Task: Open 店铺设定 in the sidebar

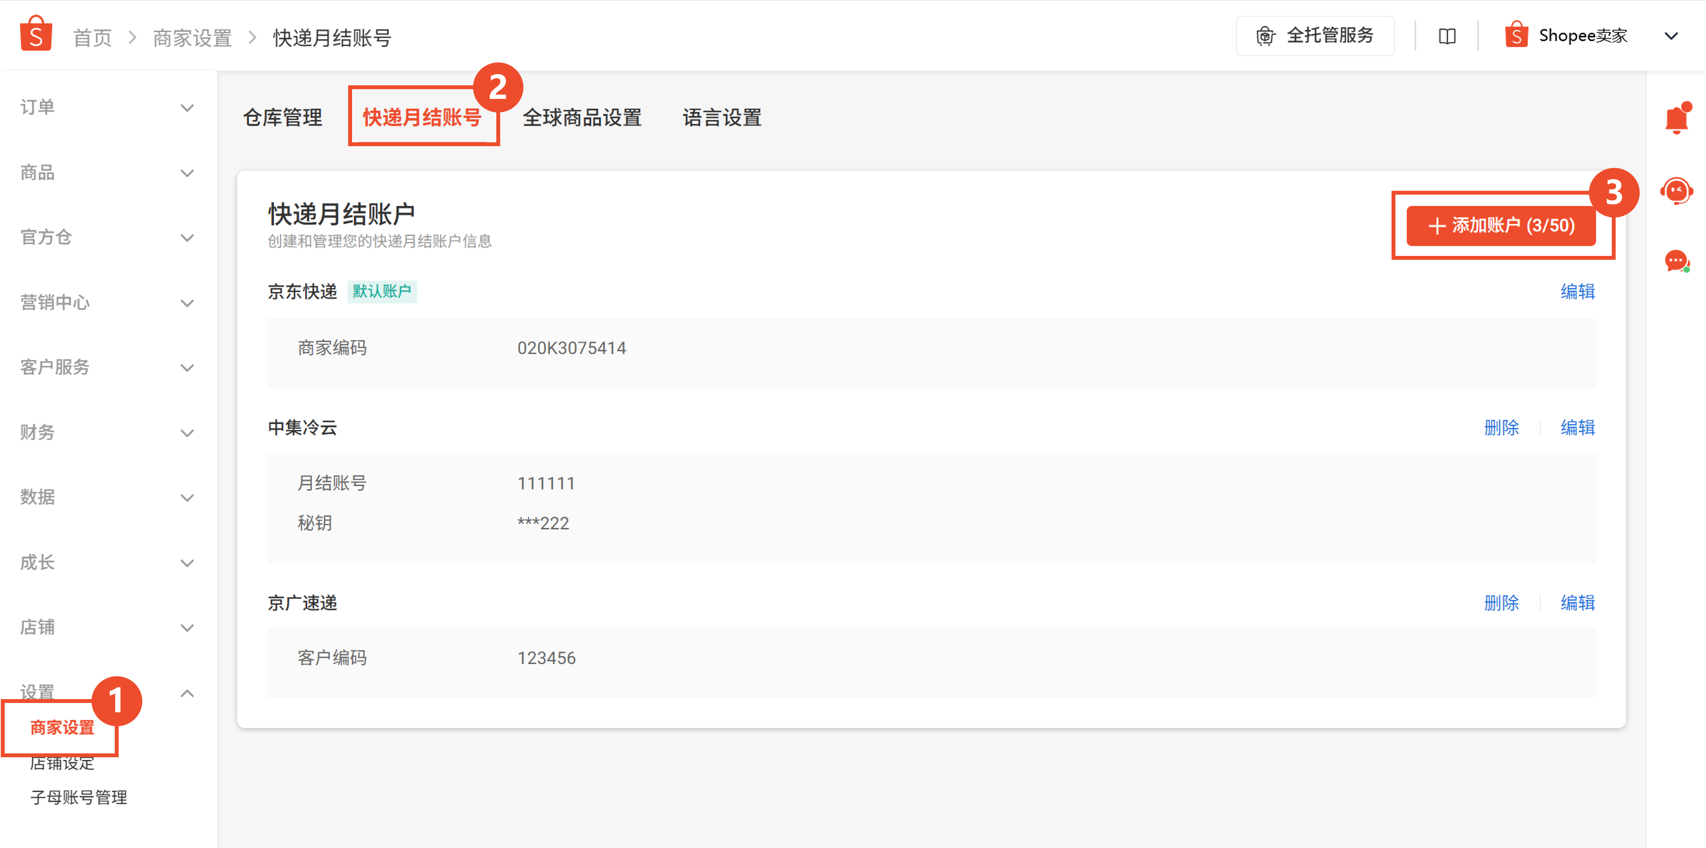Action: click(x=62, y=763)
